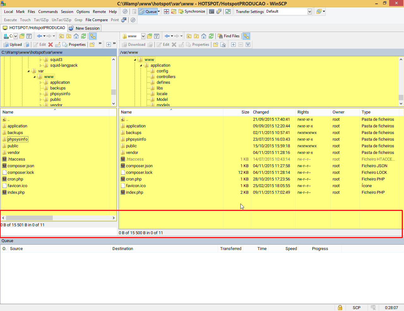Go to the remote home directory
Screen dimensions: 404x311
pos(204,36)
